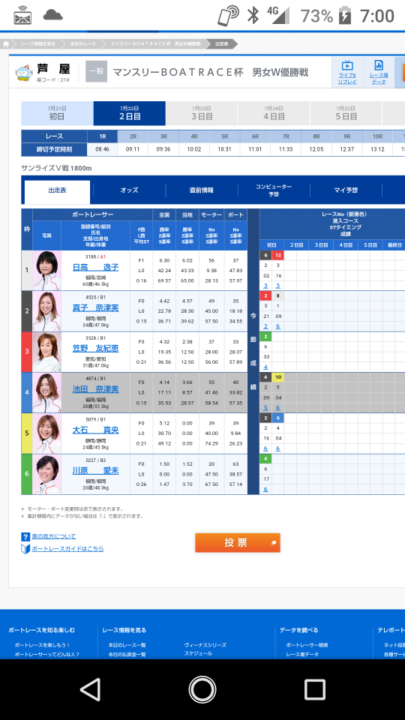The height and width of the screenshot is (720, 405).
Task: Tap Android recent apps square button
Action: [x=315, y=689]
